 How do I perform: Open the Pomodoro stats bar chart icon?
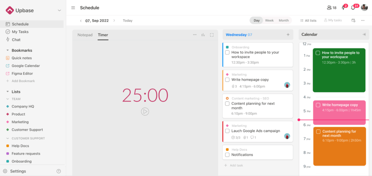(203, 35)
